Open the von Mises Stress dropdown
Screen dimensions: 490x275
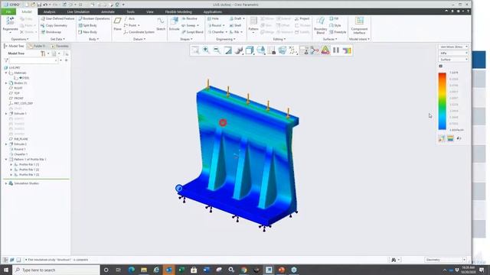coord(453,47)
